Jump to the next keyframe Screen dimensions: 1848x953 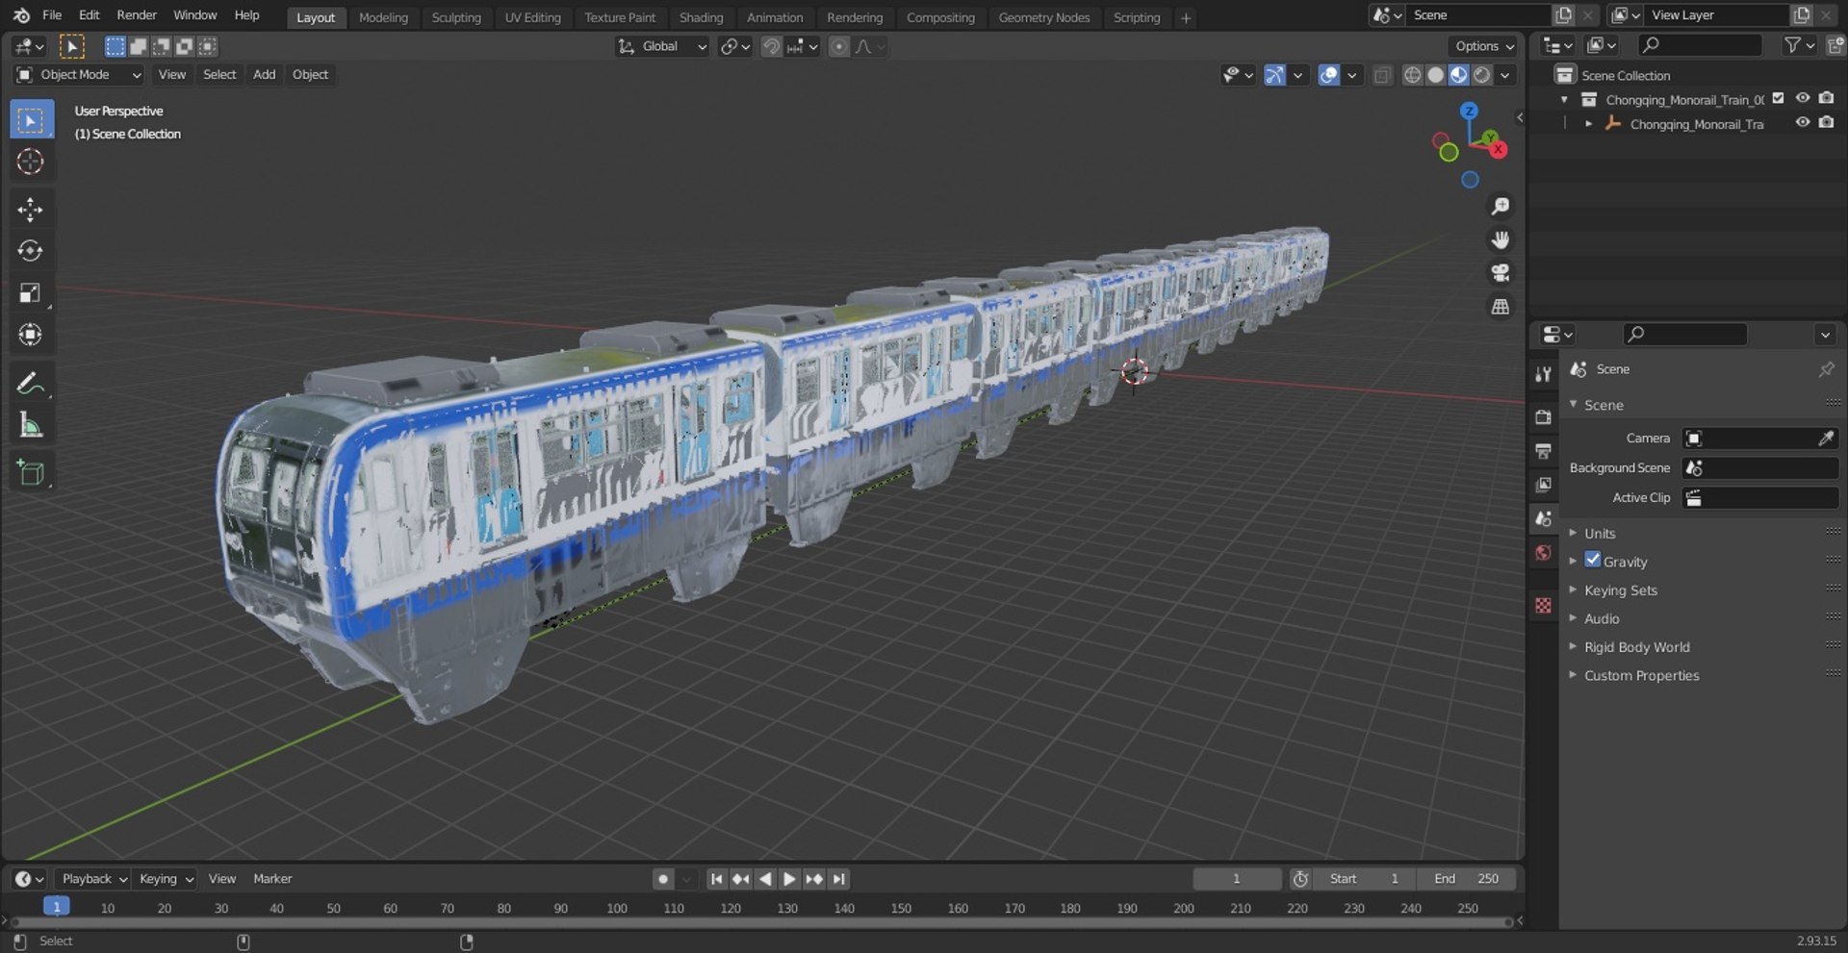(814, 879)
